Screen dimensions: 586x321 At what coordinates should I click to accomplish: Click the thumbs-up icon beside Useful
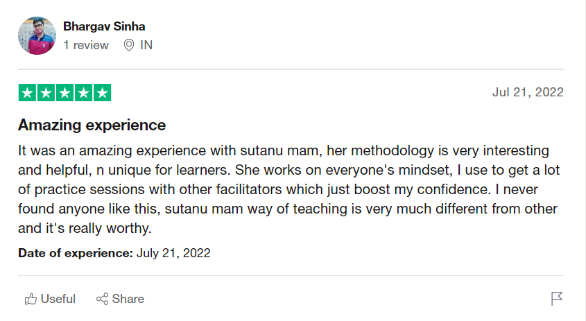point(31,299)
